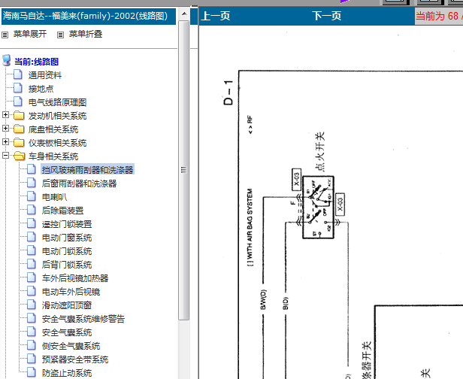Click the title 海南马自达--福美来(family)-2002(线路图)
This screenshot has height=379, width=463.
point(86,16)
